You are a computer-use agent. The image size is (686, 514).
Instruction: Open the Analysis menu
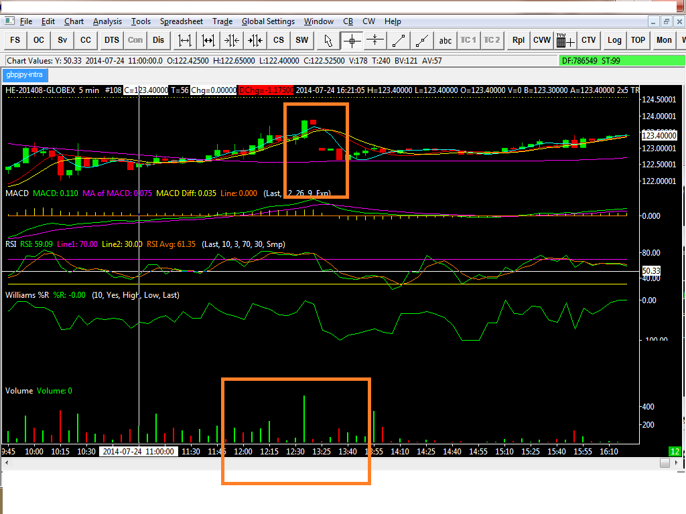[x=107, y=21]
